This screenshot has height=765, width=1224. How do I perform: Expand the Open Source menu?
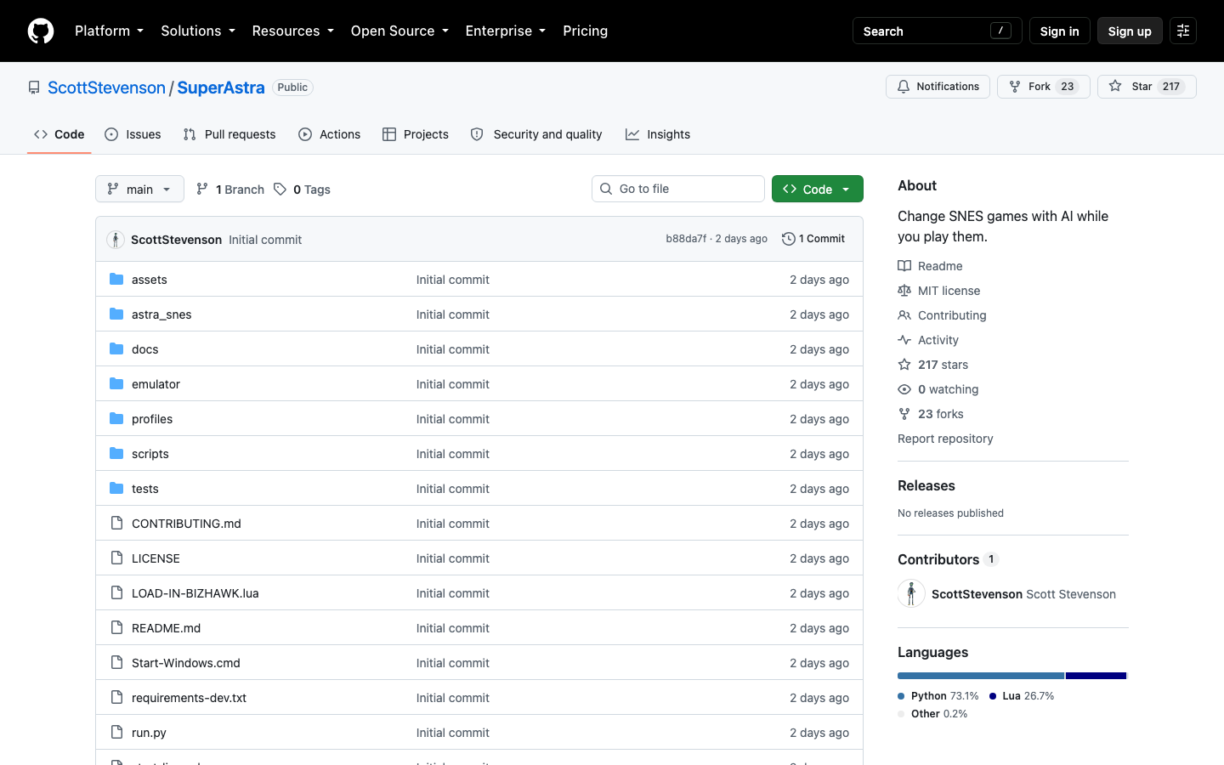[x=399, y=31]
